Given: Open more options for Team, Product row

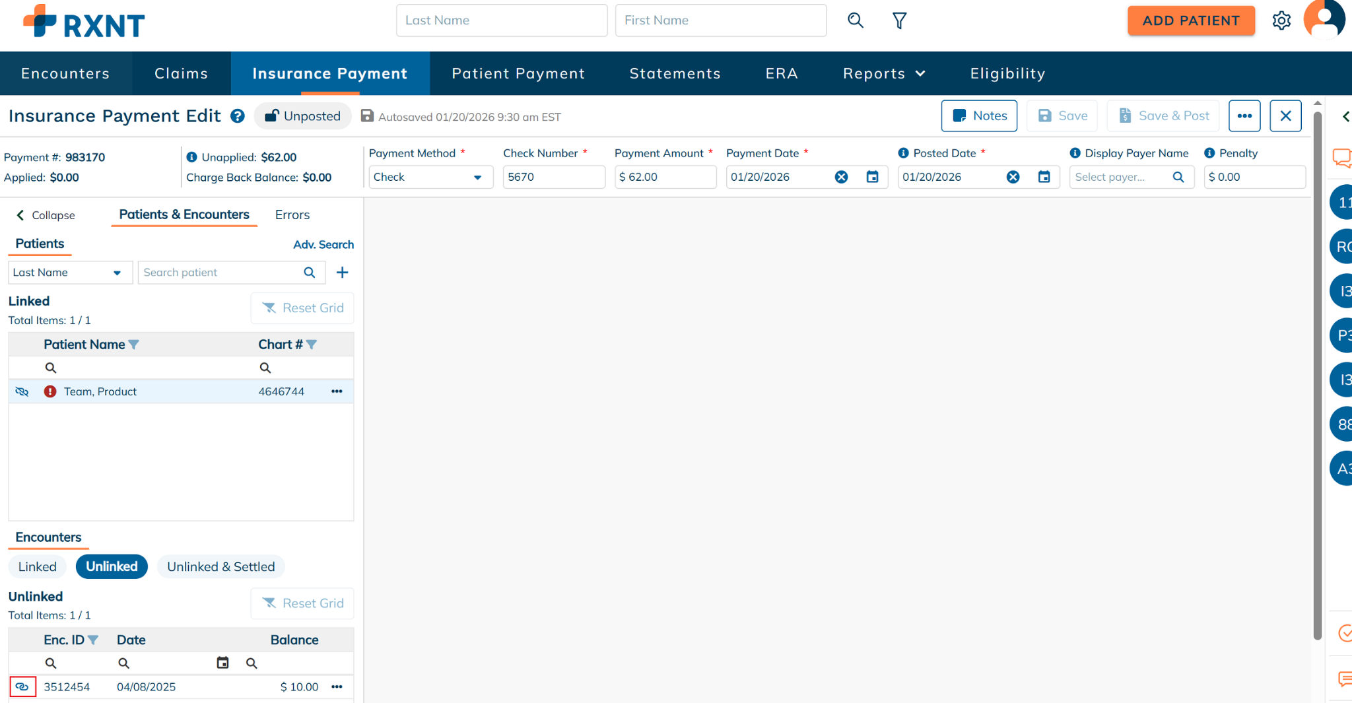Looking at the screenshot, I should 337,391.
